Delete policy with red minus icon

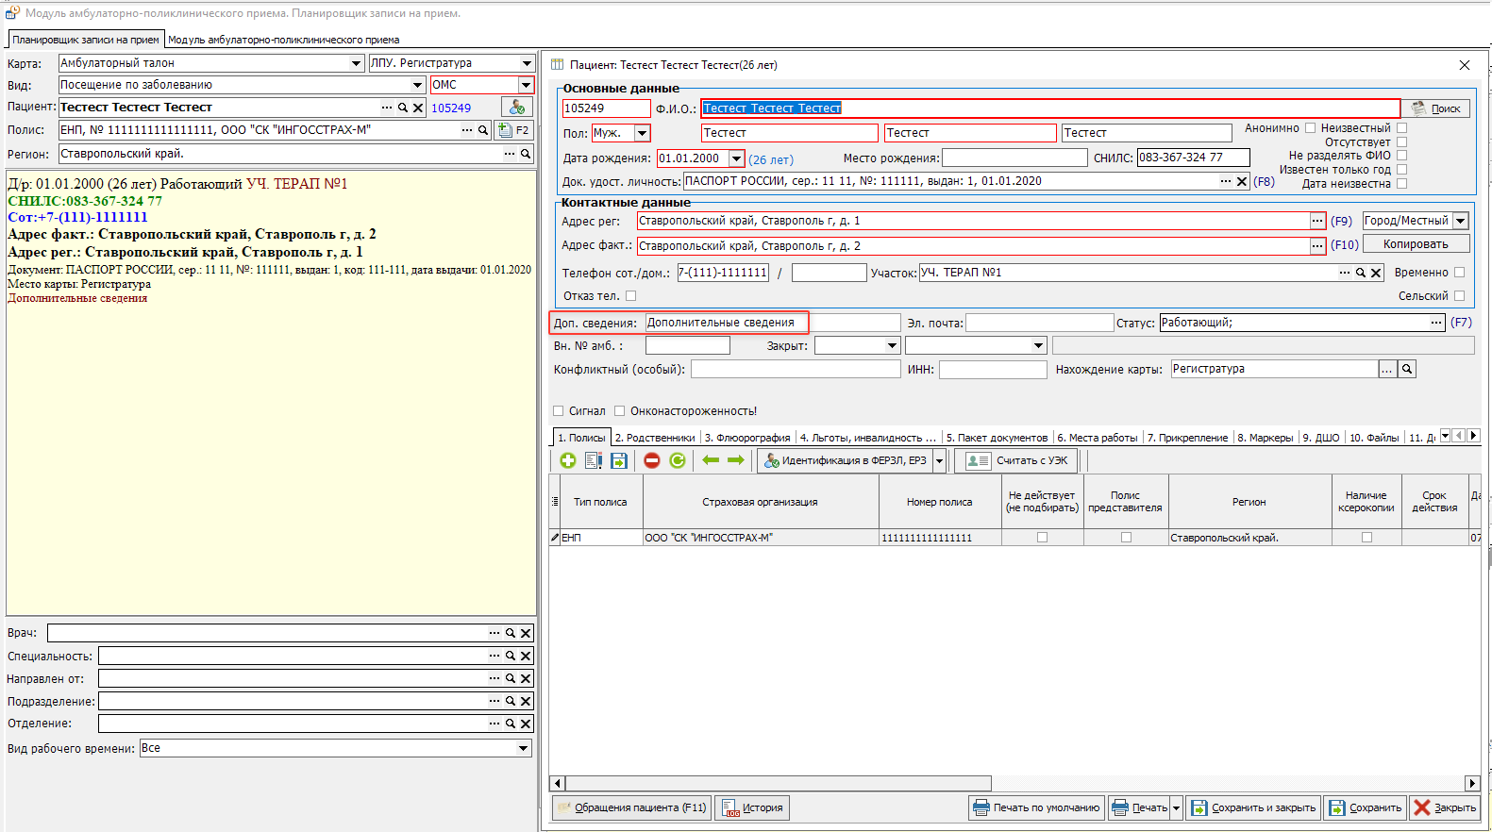tap(652, 460)
